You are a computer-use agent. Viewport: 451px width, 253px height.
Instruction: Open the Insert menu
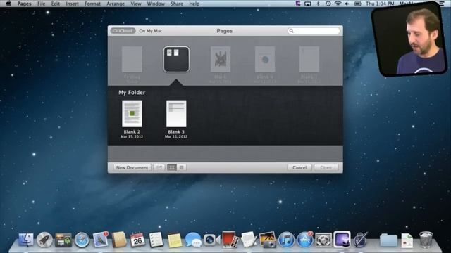(x=72, y=4)
